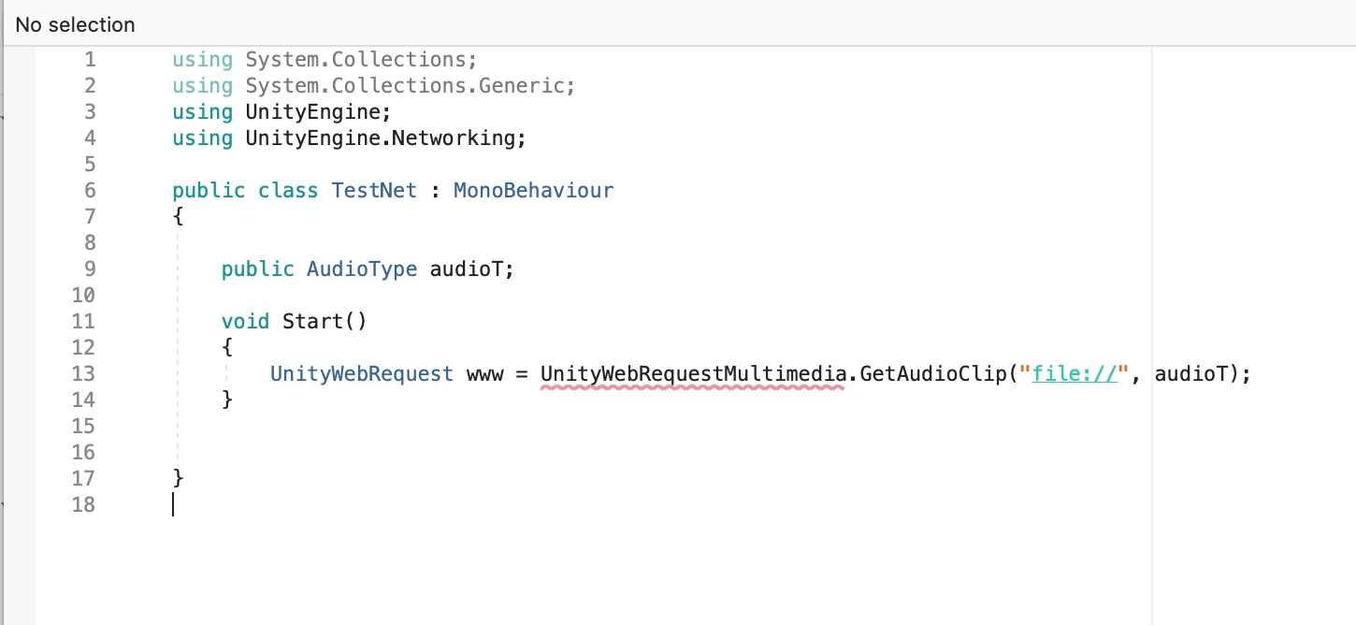
Task: Click the TestNet class name
Action: click(x=374, y=191)
